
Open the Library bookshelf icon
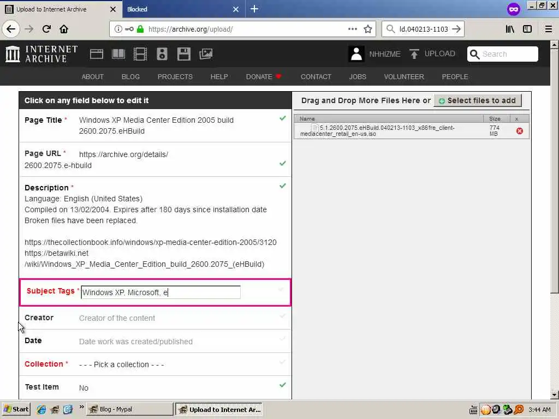(x=510, y=29)
